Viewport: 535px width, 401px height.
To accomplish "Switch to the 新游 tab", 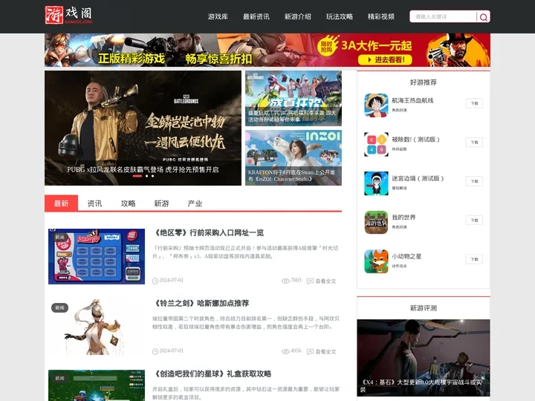I will pos(161,203).
